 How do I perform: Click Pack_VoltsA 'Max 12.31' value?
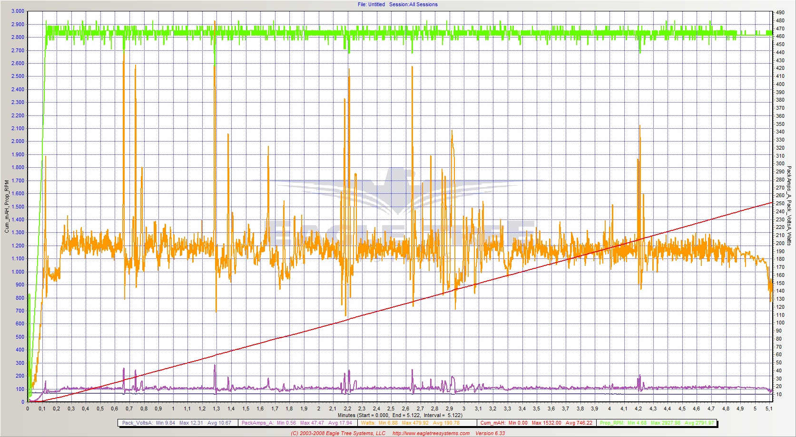191,423
